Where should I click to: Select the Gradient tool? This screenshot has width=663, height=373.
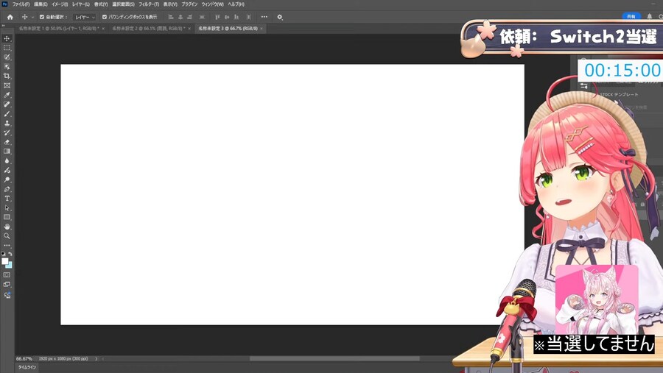click(x=7, y=152)
